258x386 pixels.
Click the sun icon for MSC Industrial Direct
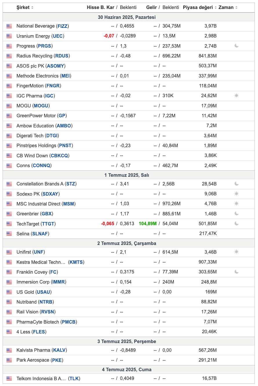pos(237,204)
